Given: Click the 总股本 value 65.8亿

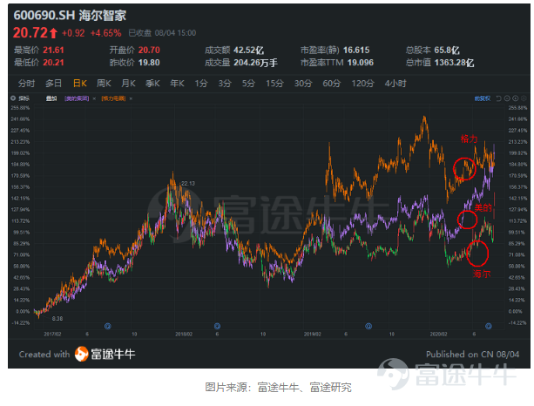Looking at the screenshot, I should click(x=447, y=51).
